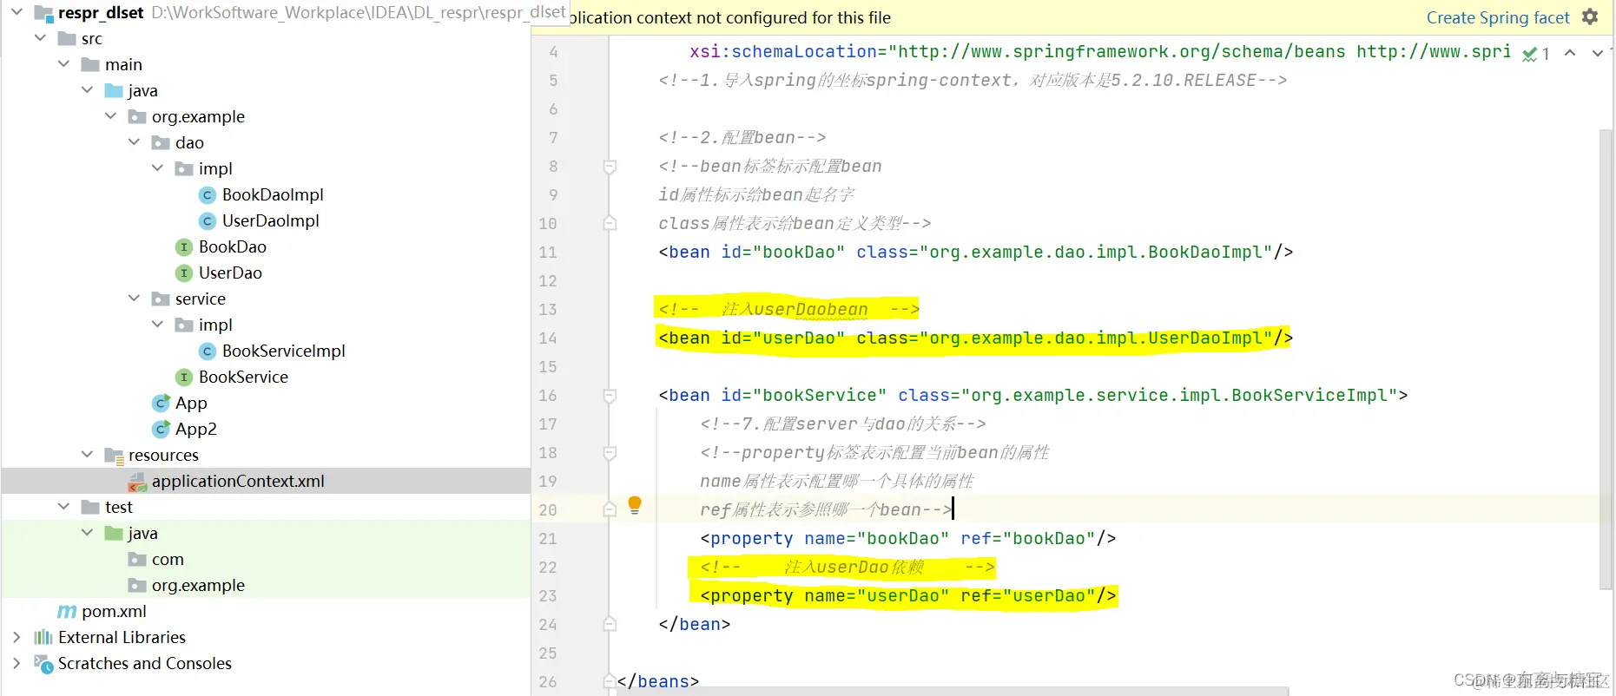Select pom.xml in project tree
Screen dimensions: 1616x696
point(114,612)
